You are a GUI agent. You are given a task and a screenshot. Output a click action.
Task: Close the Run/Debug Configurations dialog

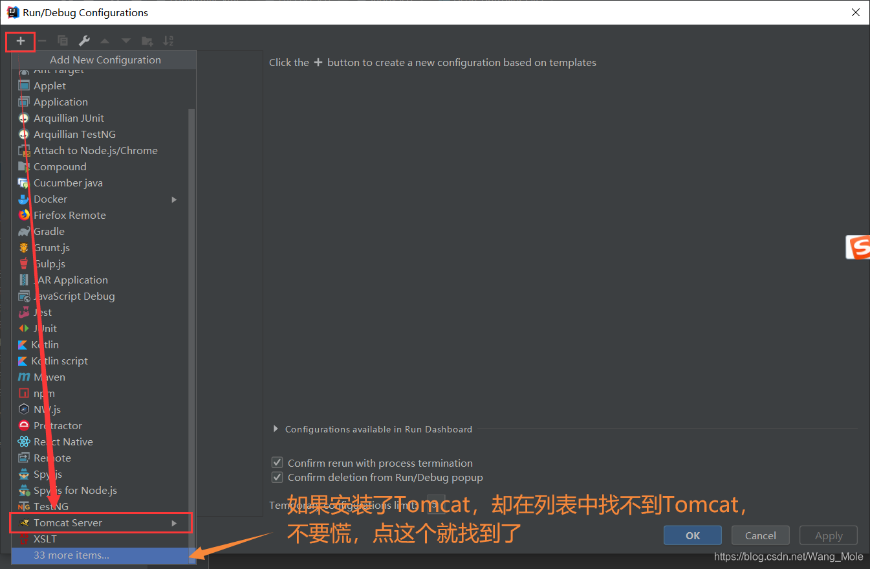pos(855,12)
